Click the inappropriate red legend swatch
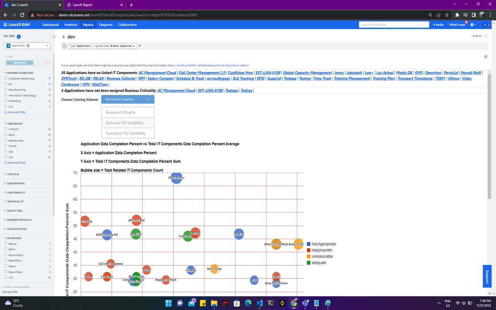Screen dimensions: 496x310 [x=308, y=250]
